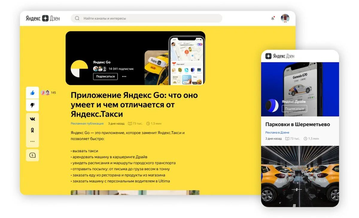This screenshot has height=218, width=359.
Task: Click the Яндекс Дзен logo in mobile header
Action: pos(280,56)
